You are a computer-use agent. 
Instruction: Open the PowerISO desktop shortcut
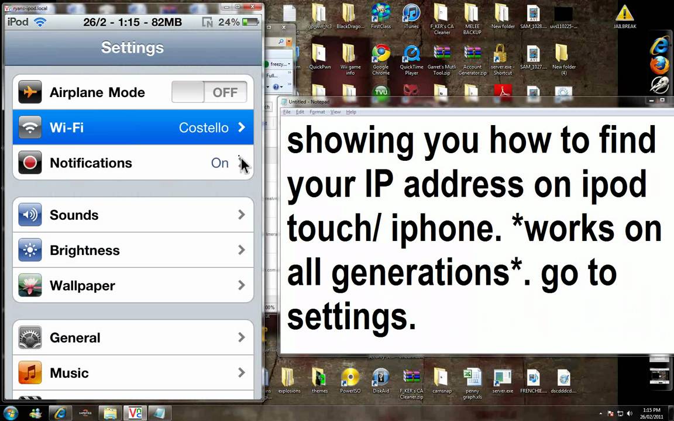[x=350, y=381]
